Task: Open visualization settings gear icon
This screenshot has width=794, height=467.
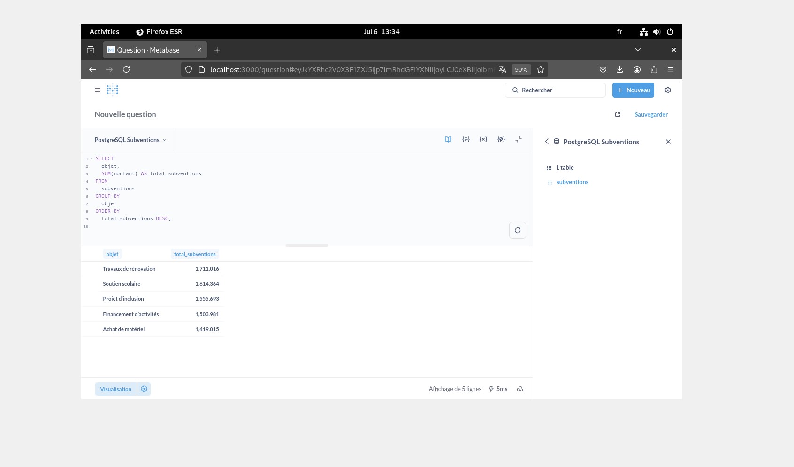Action: [x=144, y=389]
